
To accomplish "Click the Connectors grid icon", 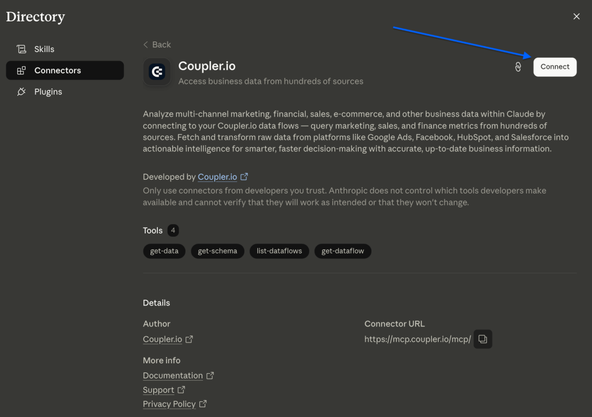I will pos(21,70).
